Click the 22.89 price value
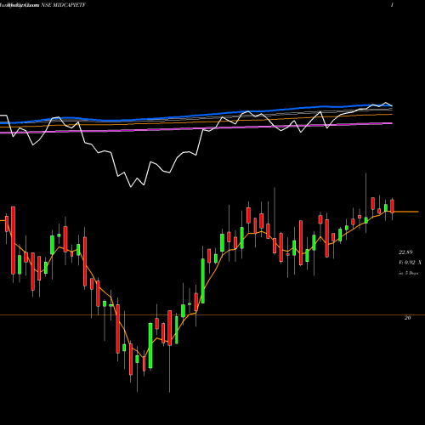 click(405, 252)
